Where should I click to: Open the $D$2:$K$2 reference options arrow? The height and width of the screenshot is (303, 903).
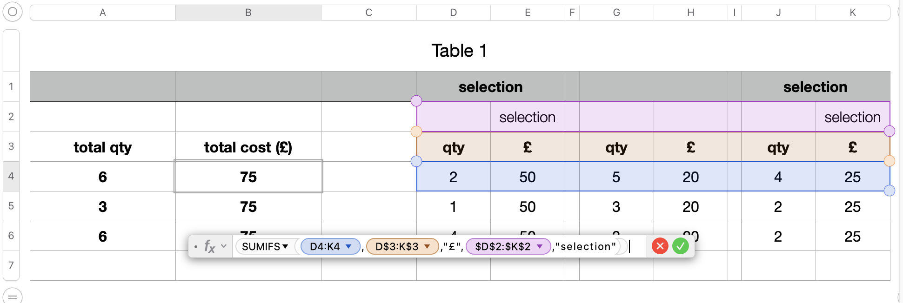pos(540,246)
